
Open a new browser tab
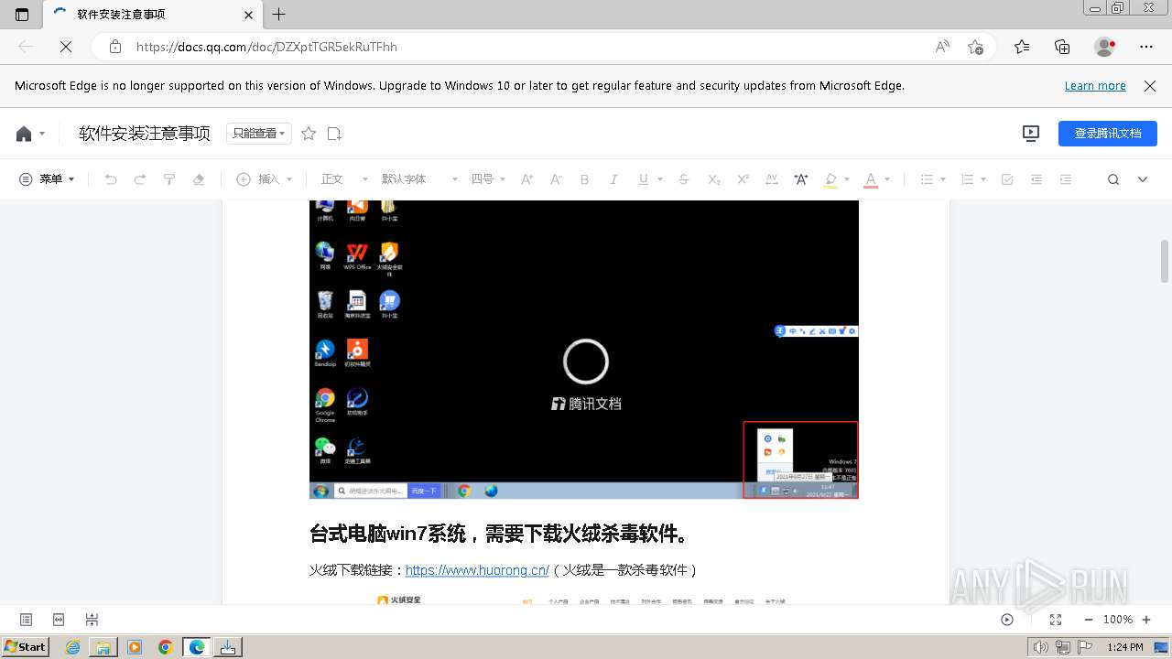pos(279,15)
